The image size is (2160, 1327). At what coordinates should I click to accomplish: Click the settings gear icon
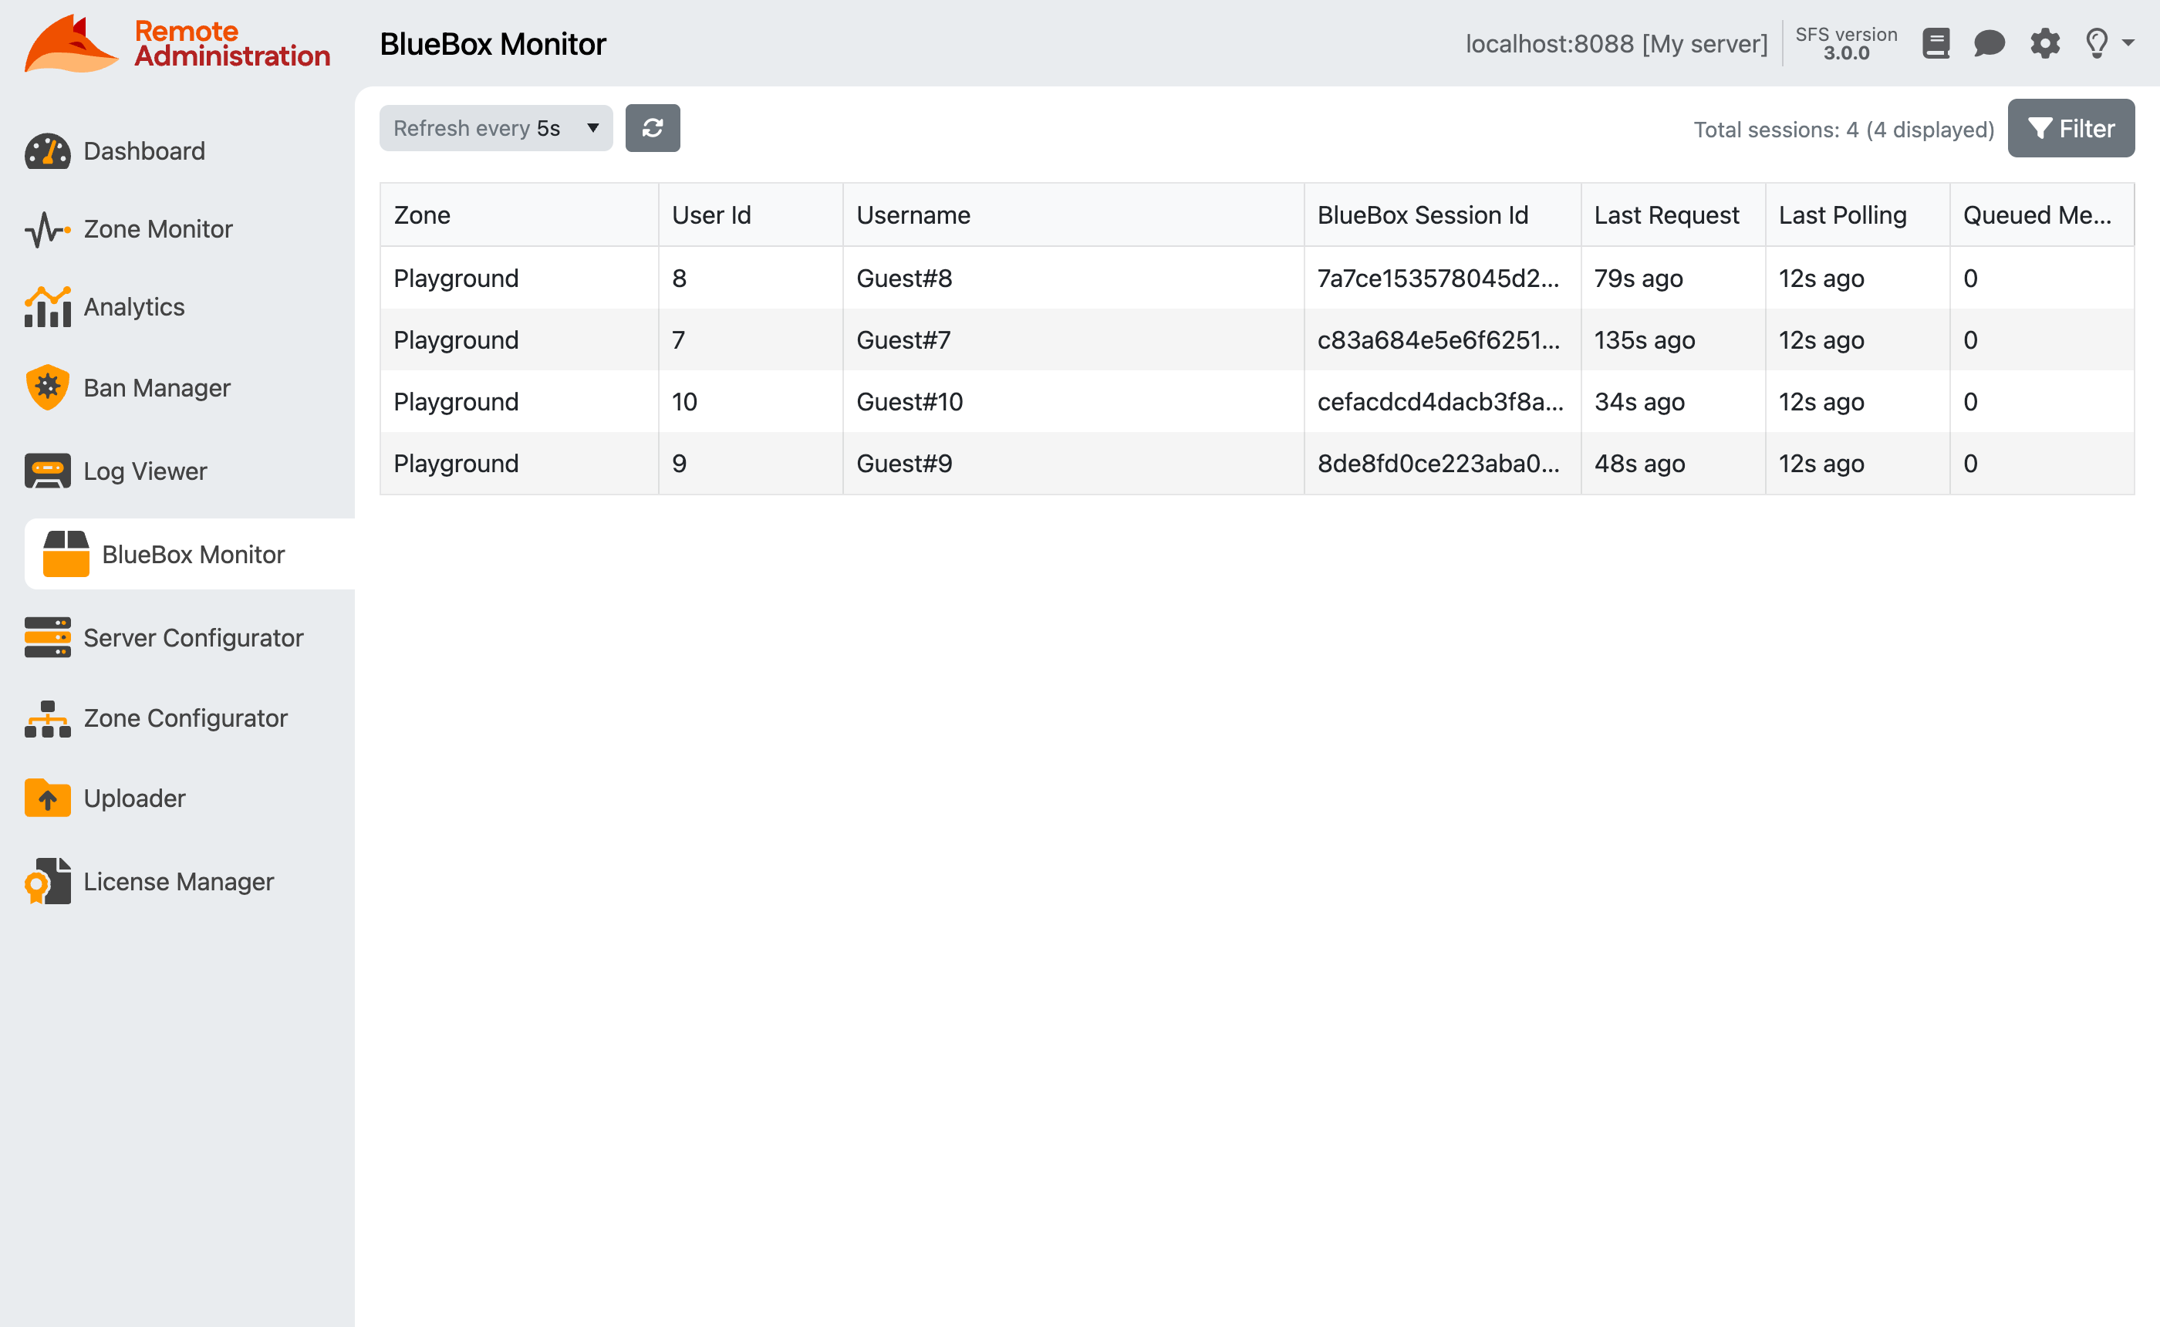[x=2044, y=43]
